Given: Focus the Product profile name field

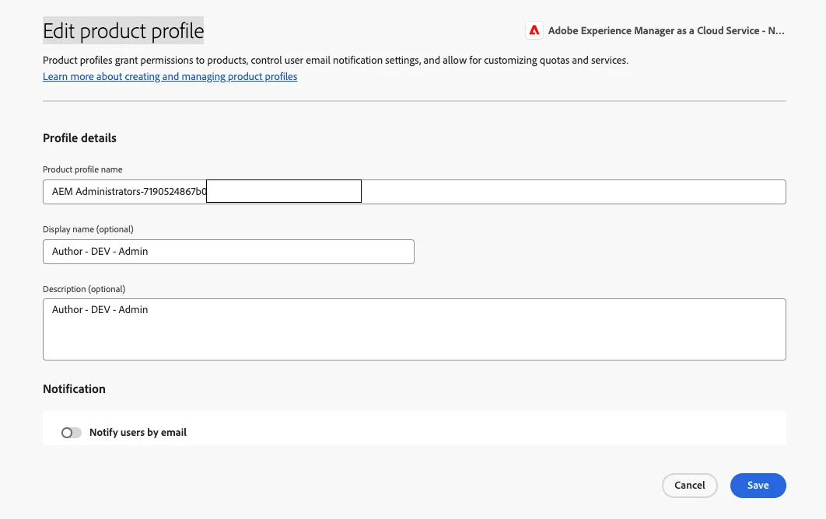Looking at the screenshot, I should point(414,192).
